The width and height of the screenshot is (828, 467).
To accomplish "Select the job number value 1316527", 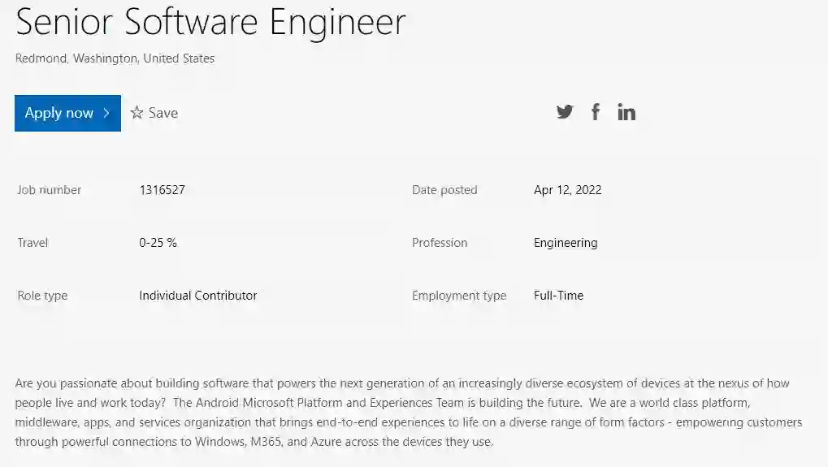I will click(x=162, y=190).
